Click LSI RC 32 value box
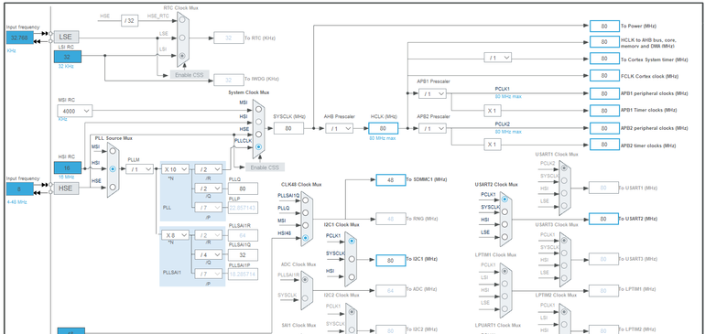 (68, 57)
